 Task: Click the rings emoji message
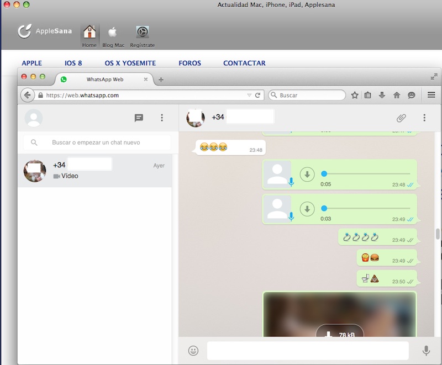(x=377, y=237)
